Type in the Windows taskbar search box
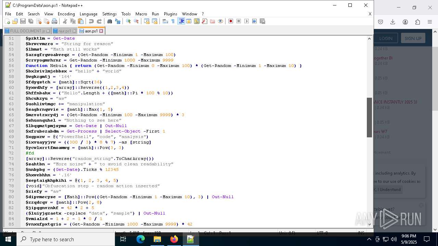 65,239
